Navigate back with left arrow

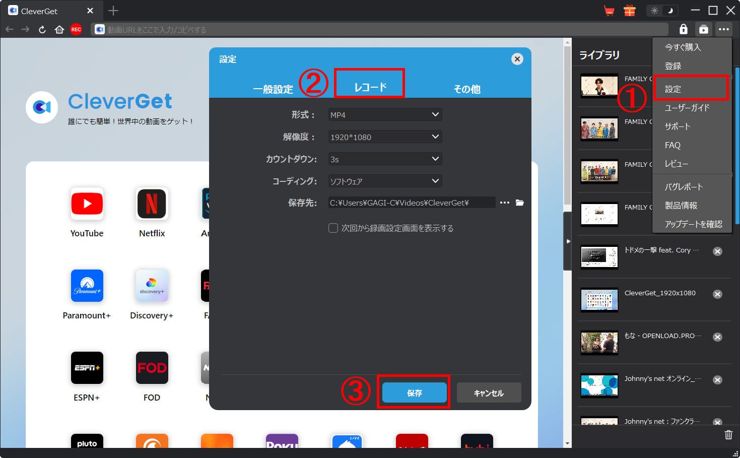click(9, 30)
